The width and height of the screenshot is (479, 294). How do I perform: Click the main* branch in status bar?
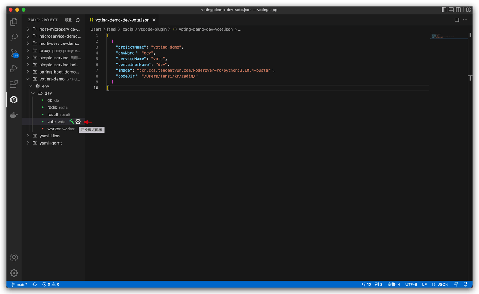[x=19, y=284]
